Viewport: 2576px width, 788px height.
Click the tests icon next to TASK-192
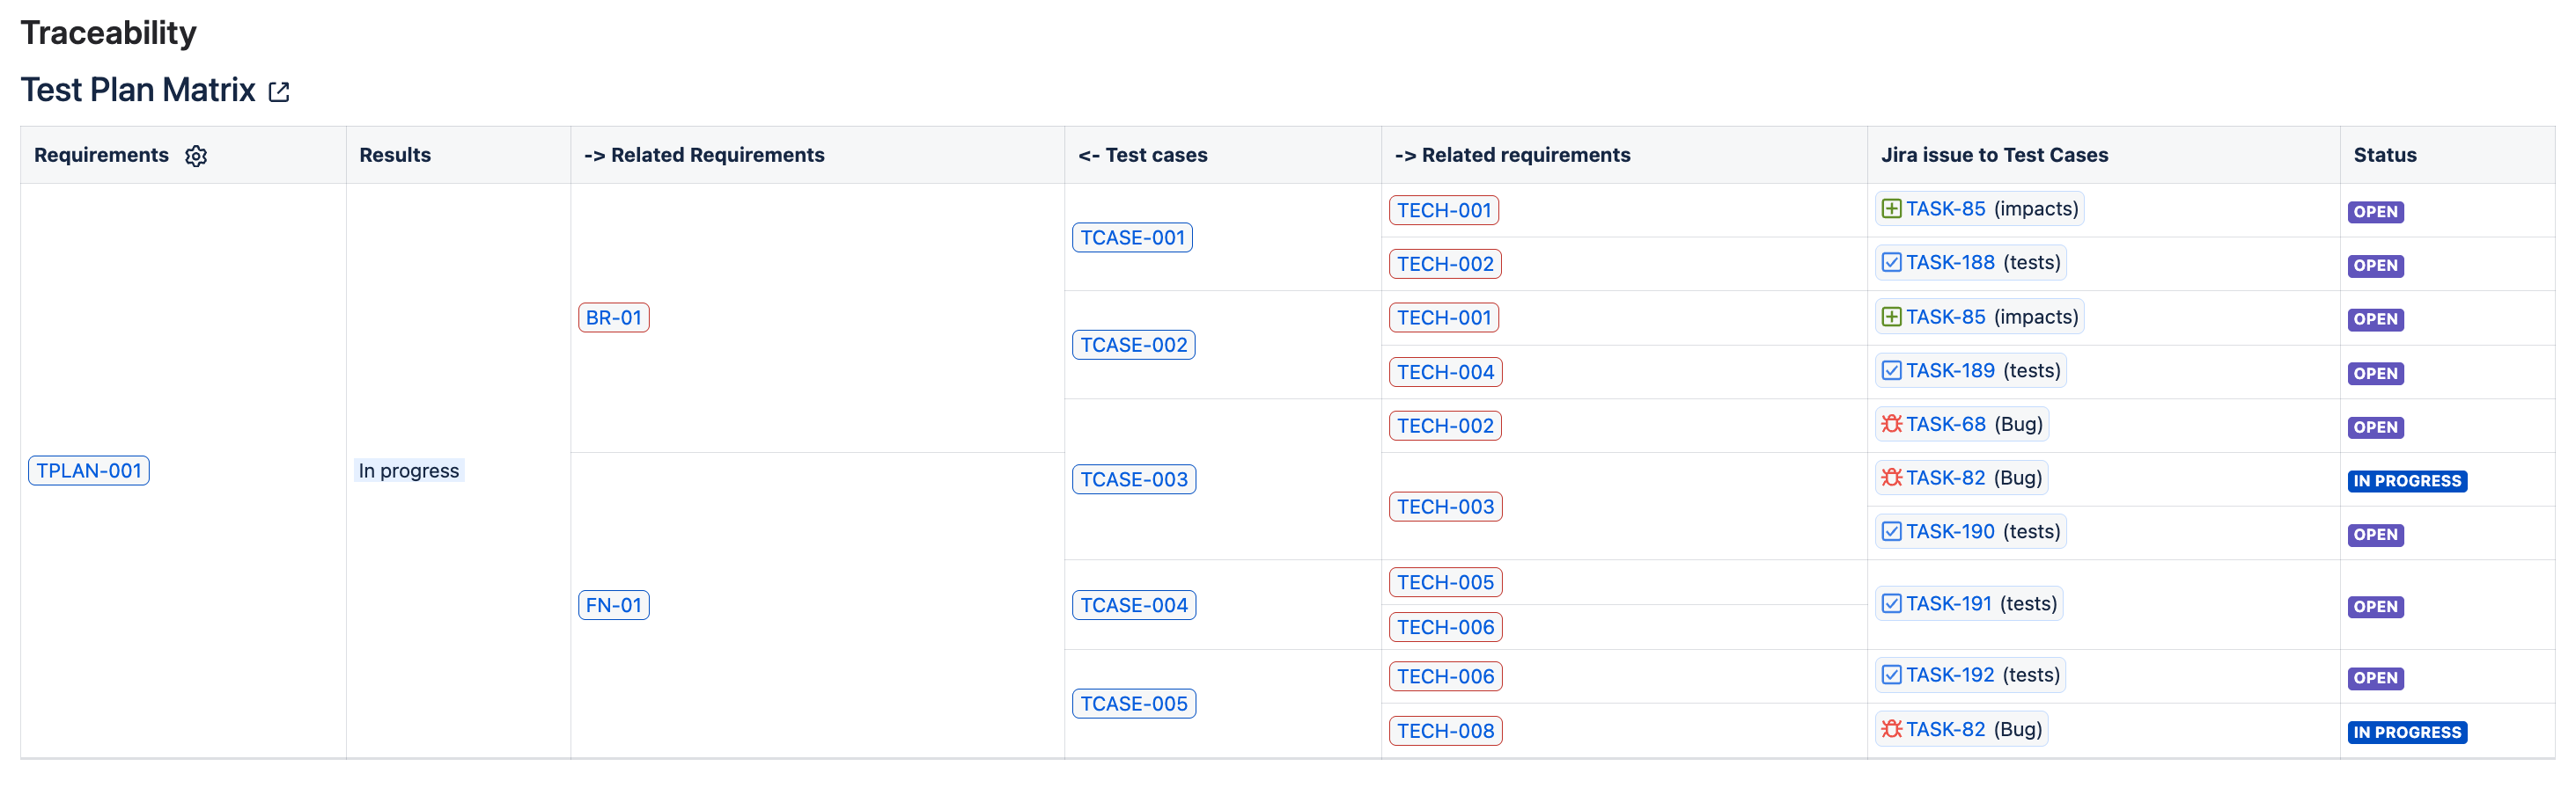[1890, 675]
